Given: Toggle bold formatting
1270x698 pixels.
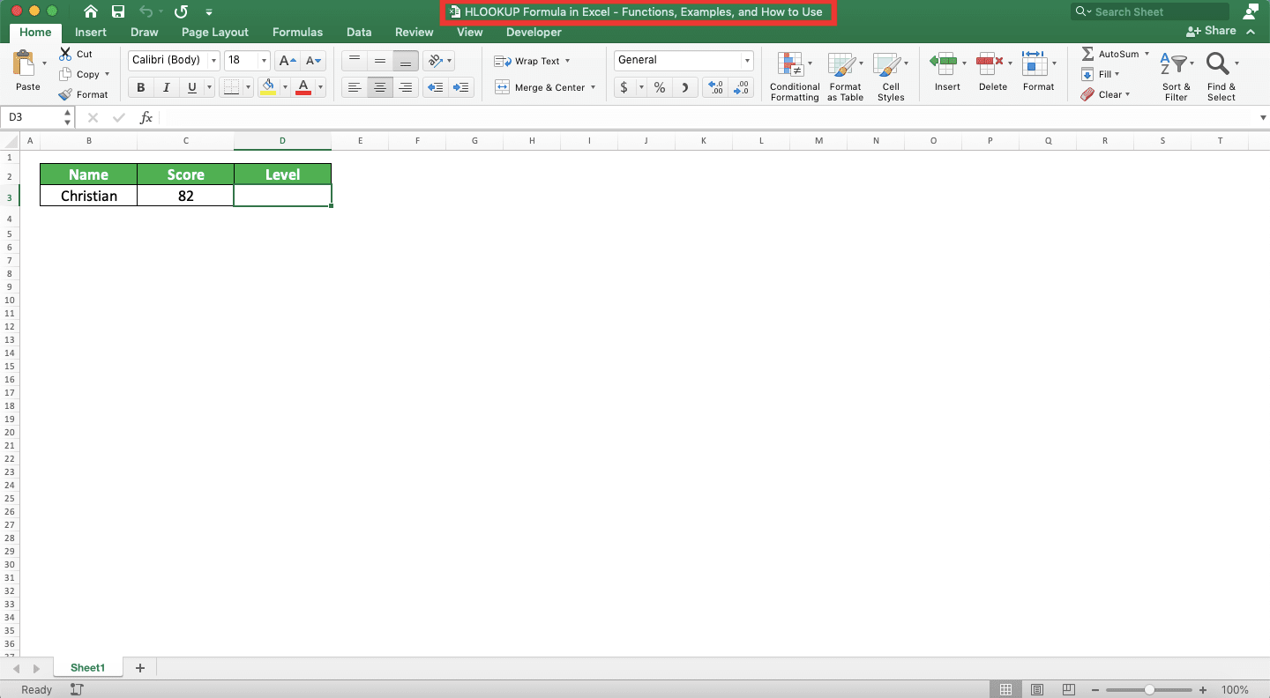Looking at the screenshot, I should click(x=140, y=87).
